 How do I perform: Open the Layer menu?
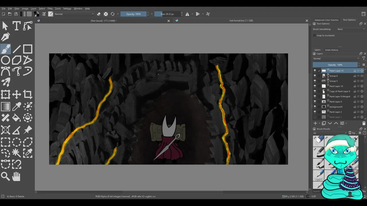coord(34,9)
